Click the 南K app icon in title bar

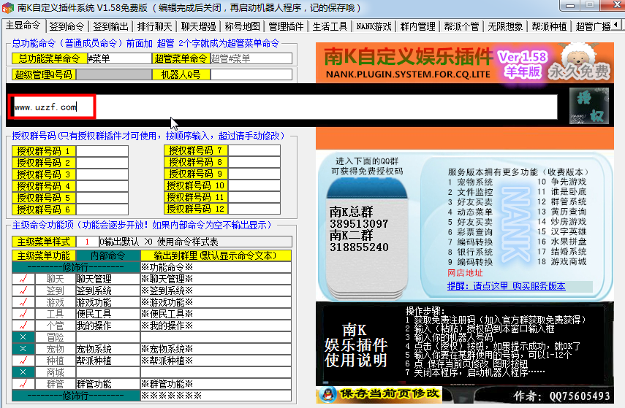click(8, 7)
